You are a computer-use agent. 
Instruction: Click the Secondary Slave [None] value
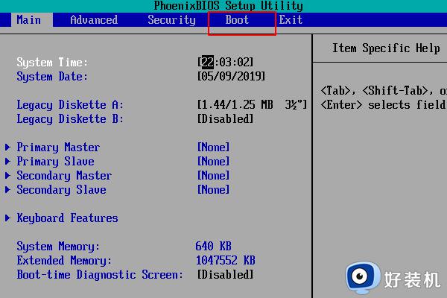click(214, 190)
